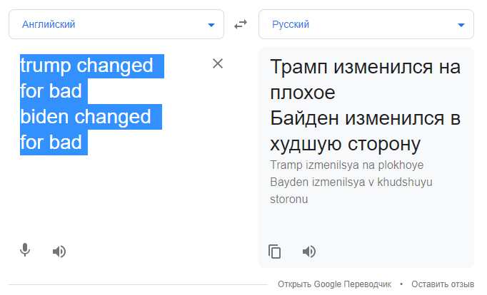Click the "biden changed" line in source
Image resolution: width=487 pixels, height=295 pixels.
[86, 117]
